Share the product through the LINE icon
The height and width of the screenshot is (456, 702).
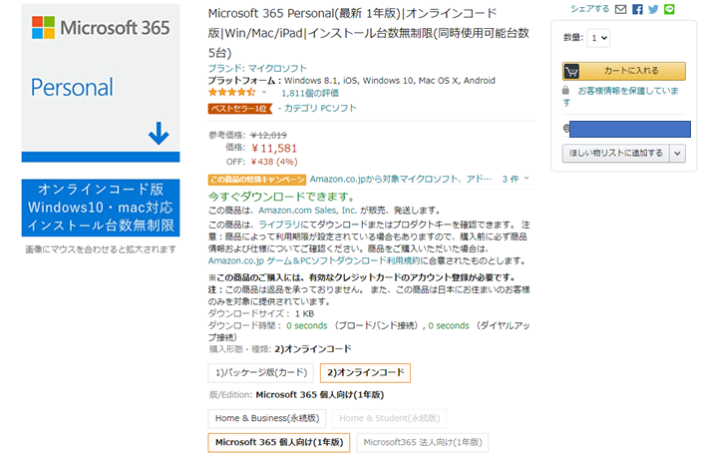click(669, 9)
